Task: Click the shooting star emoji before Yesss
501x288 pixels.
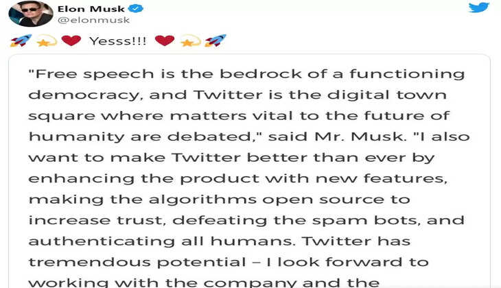Action: point(47,41)
